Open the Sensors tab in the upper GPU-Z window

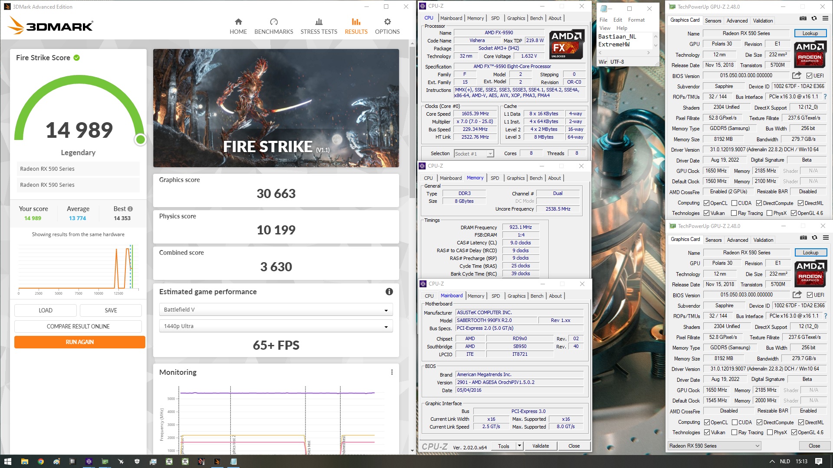(713, 20)
